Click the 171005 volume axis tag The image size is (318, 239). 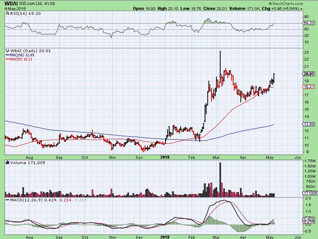310,193
